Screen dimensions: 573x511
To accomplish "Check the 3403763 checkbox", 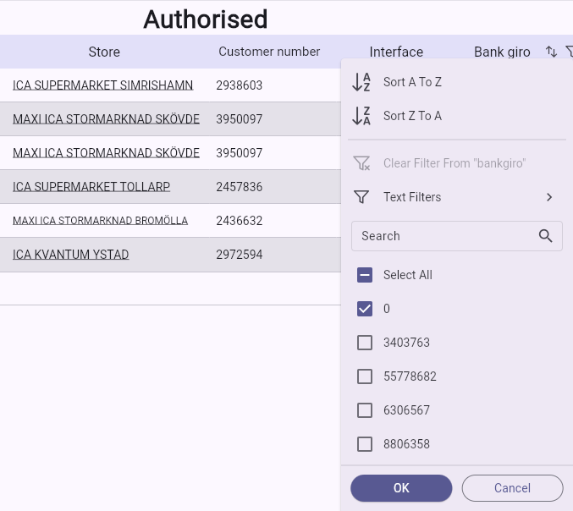I will tap(365, 343).
